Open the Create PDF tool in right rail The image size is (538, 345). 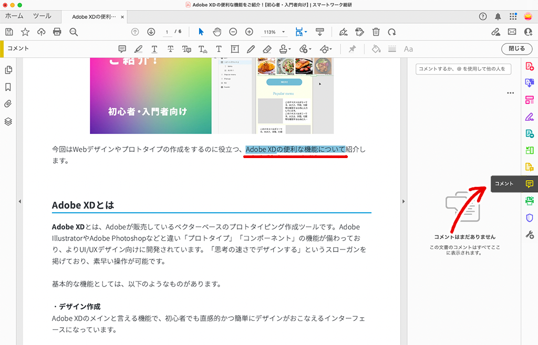pos(530,66)
